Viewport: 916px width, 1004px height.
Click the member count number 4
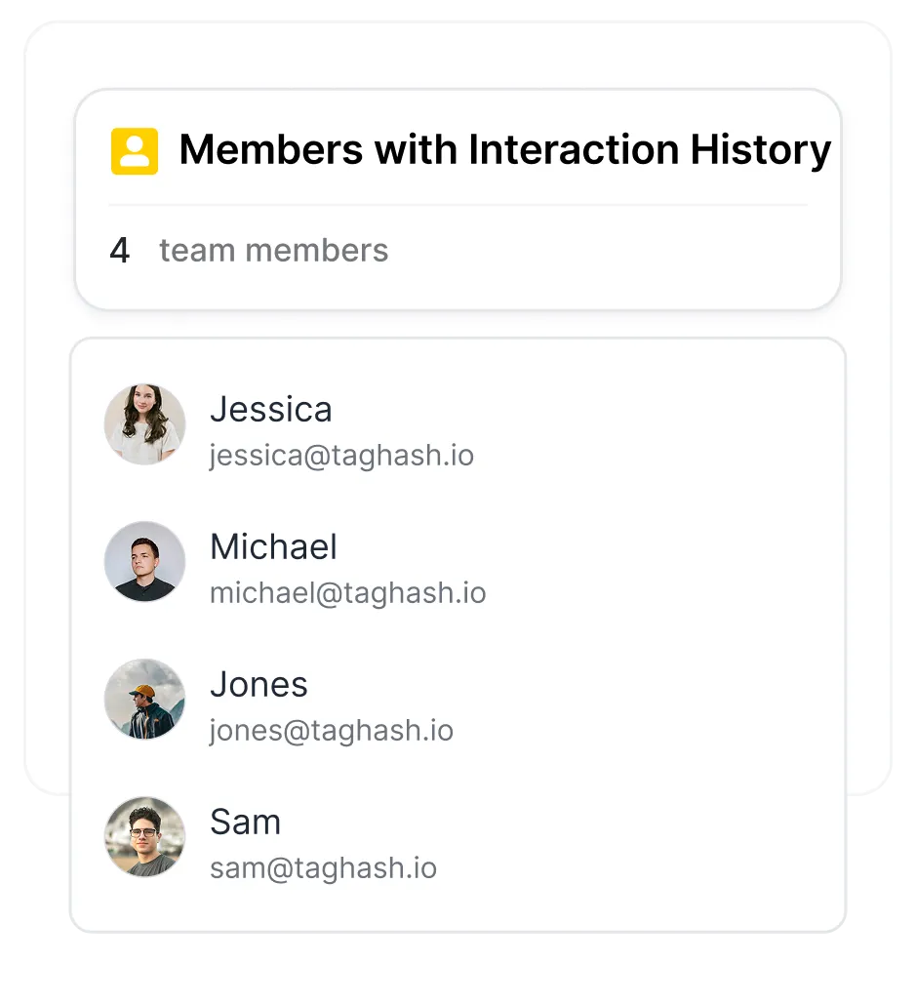coord(120,251)
